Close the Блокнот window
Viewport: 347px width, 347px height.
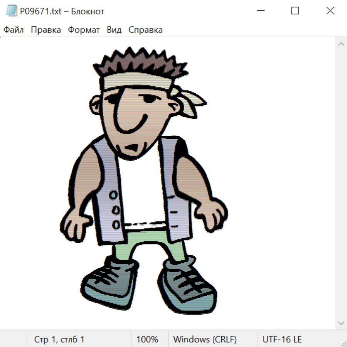click(330, 11)
